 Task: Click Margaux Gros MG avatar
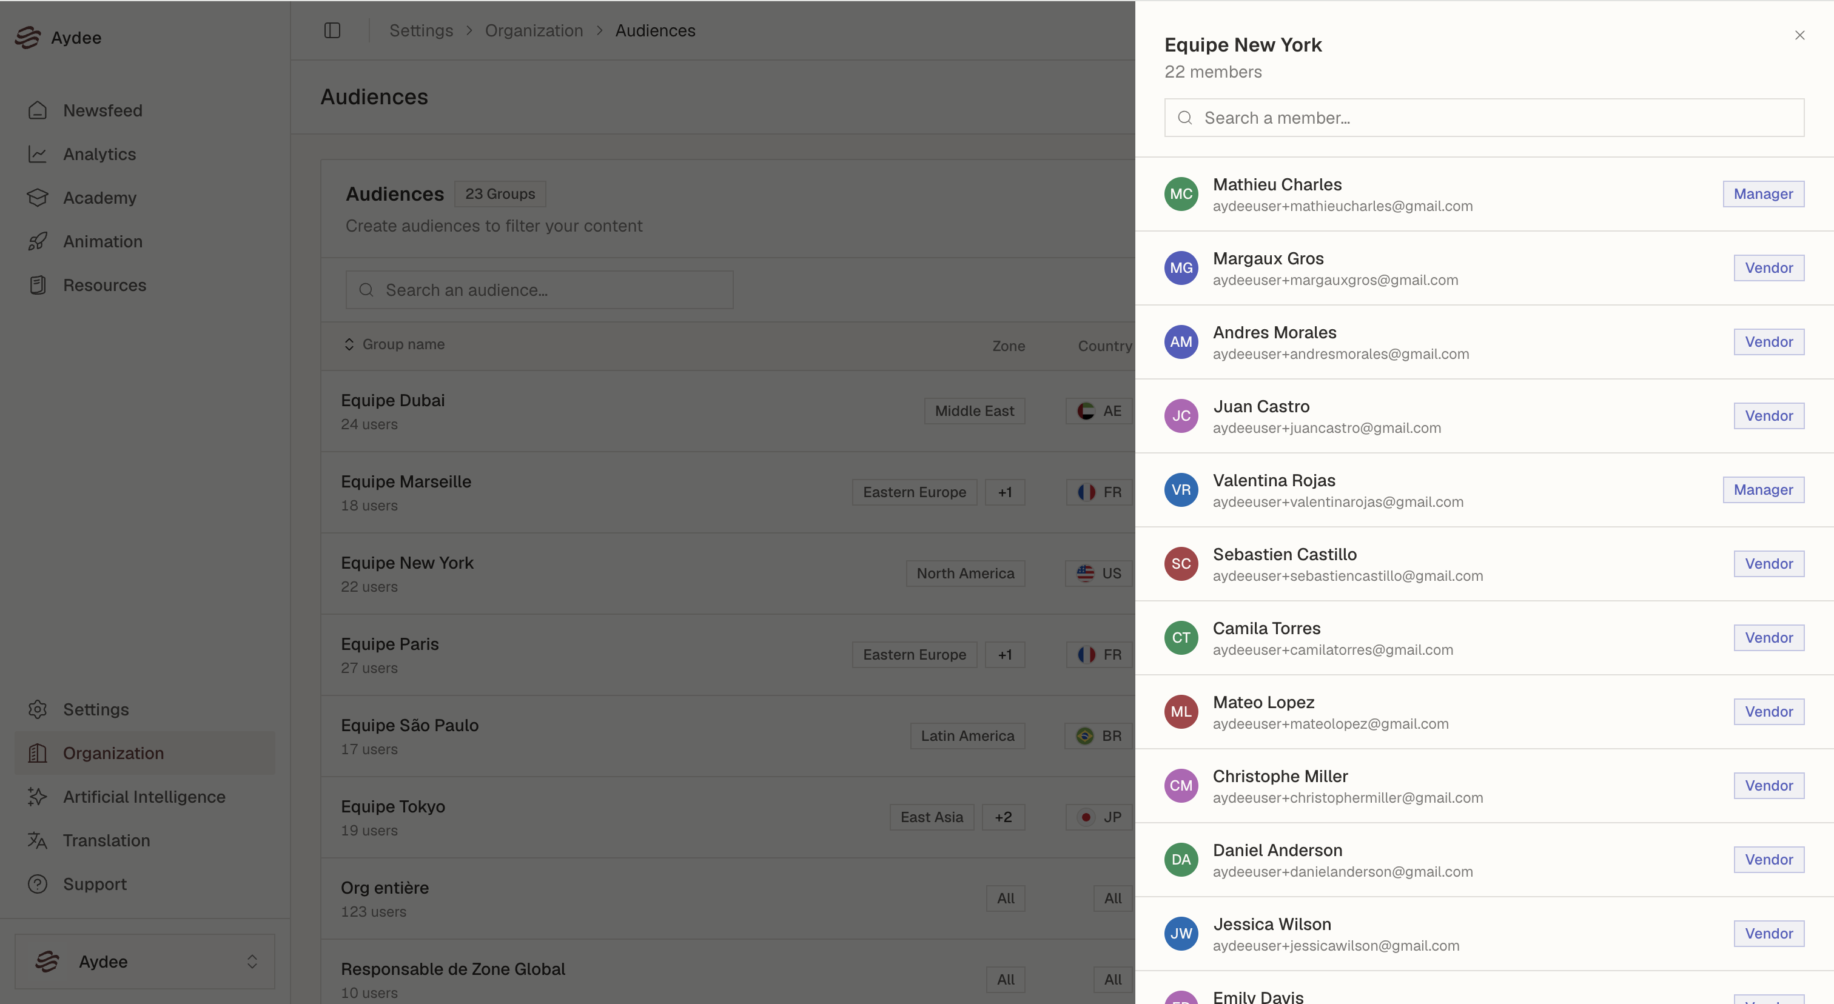tap(1181, 267)
